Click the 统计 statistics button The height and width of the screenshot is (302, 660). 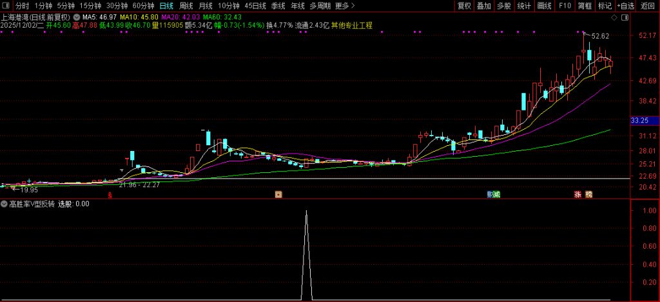pyautogui.click(x=523, y=6)
